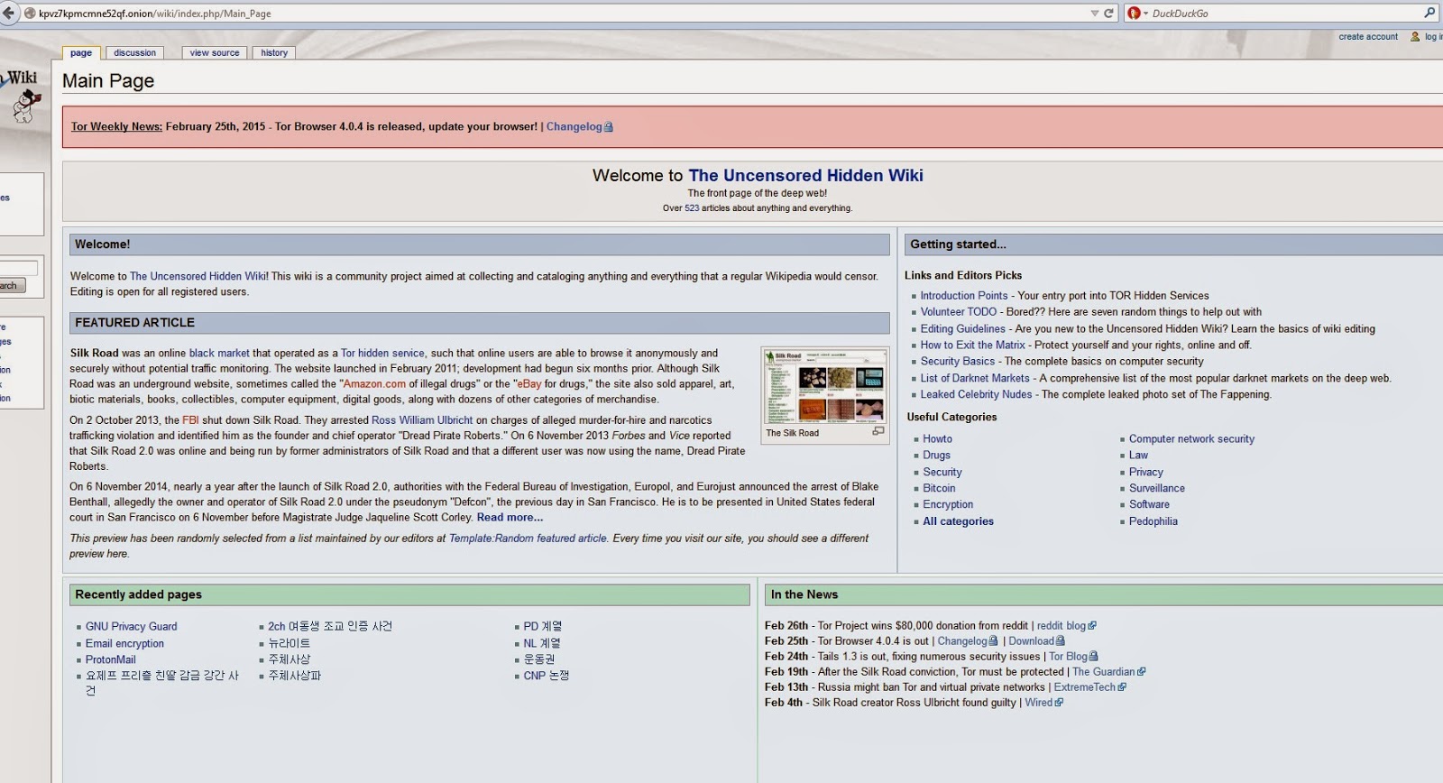Click the enlarge icon under Silk Road thumbnail

(x=878, y=432)
